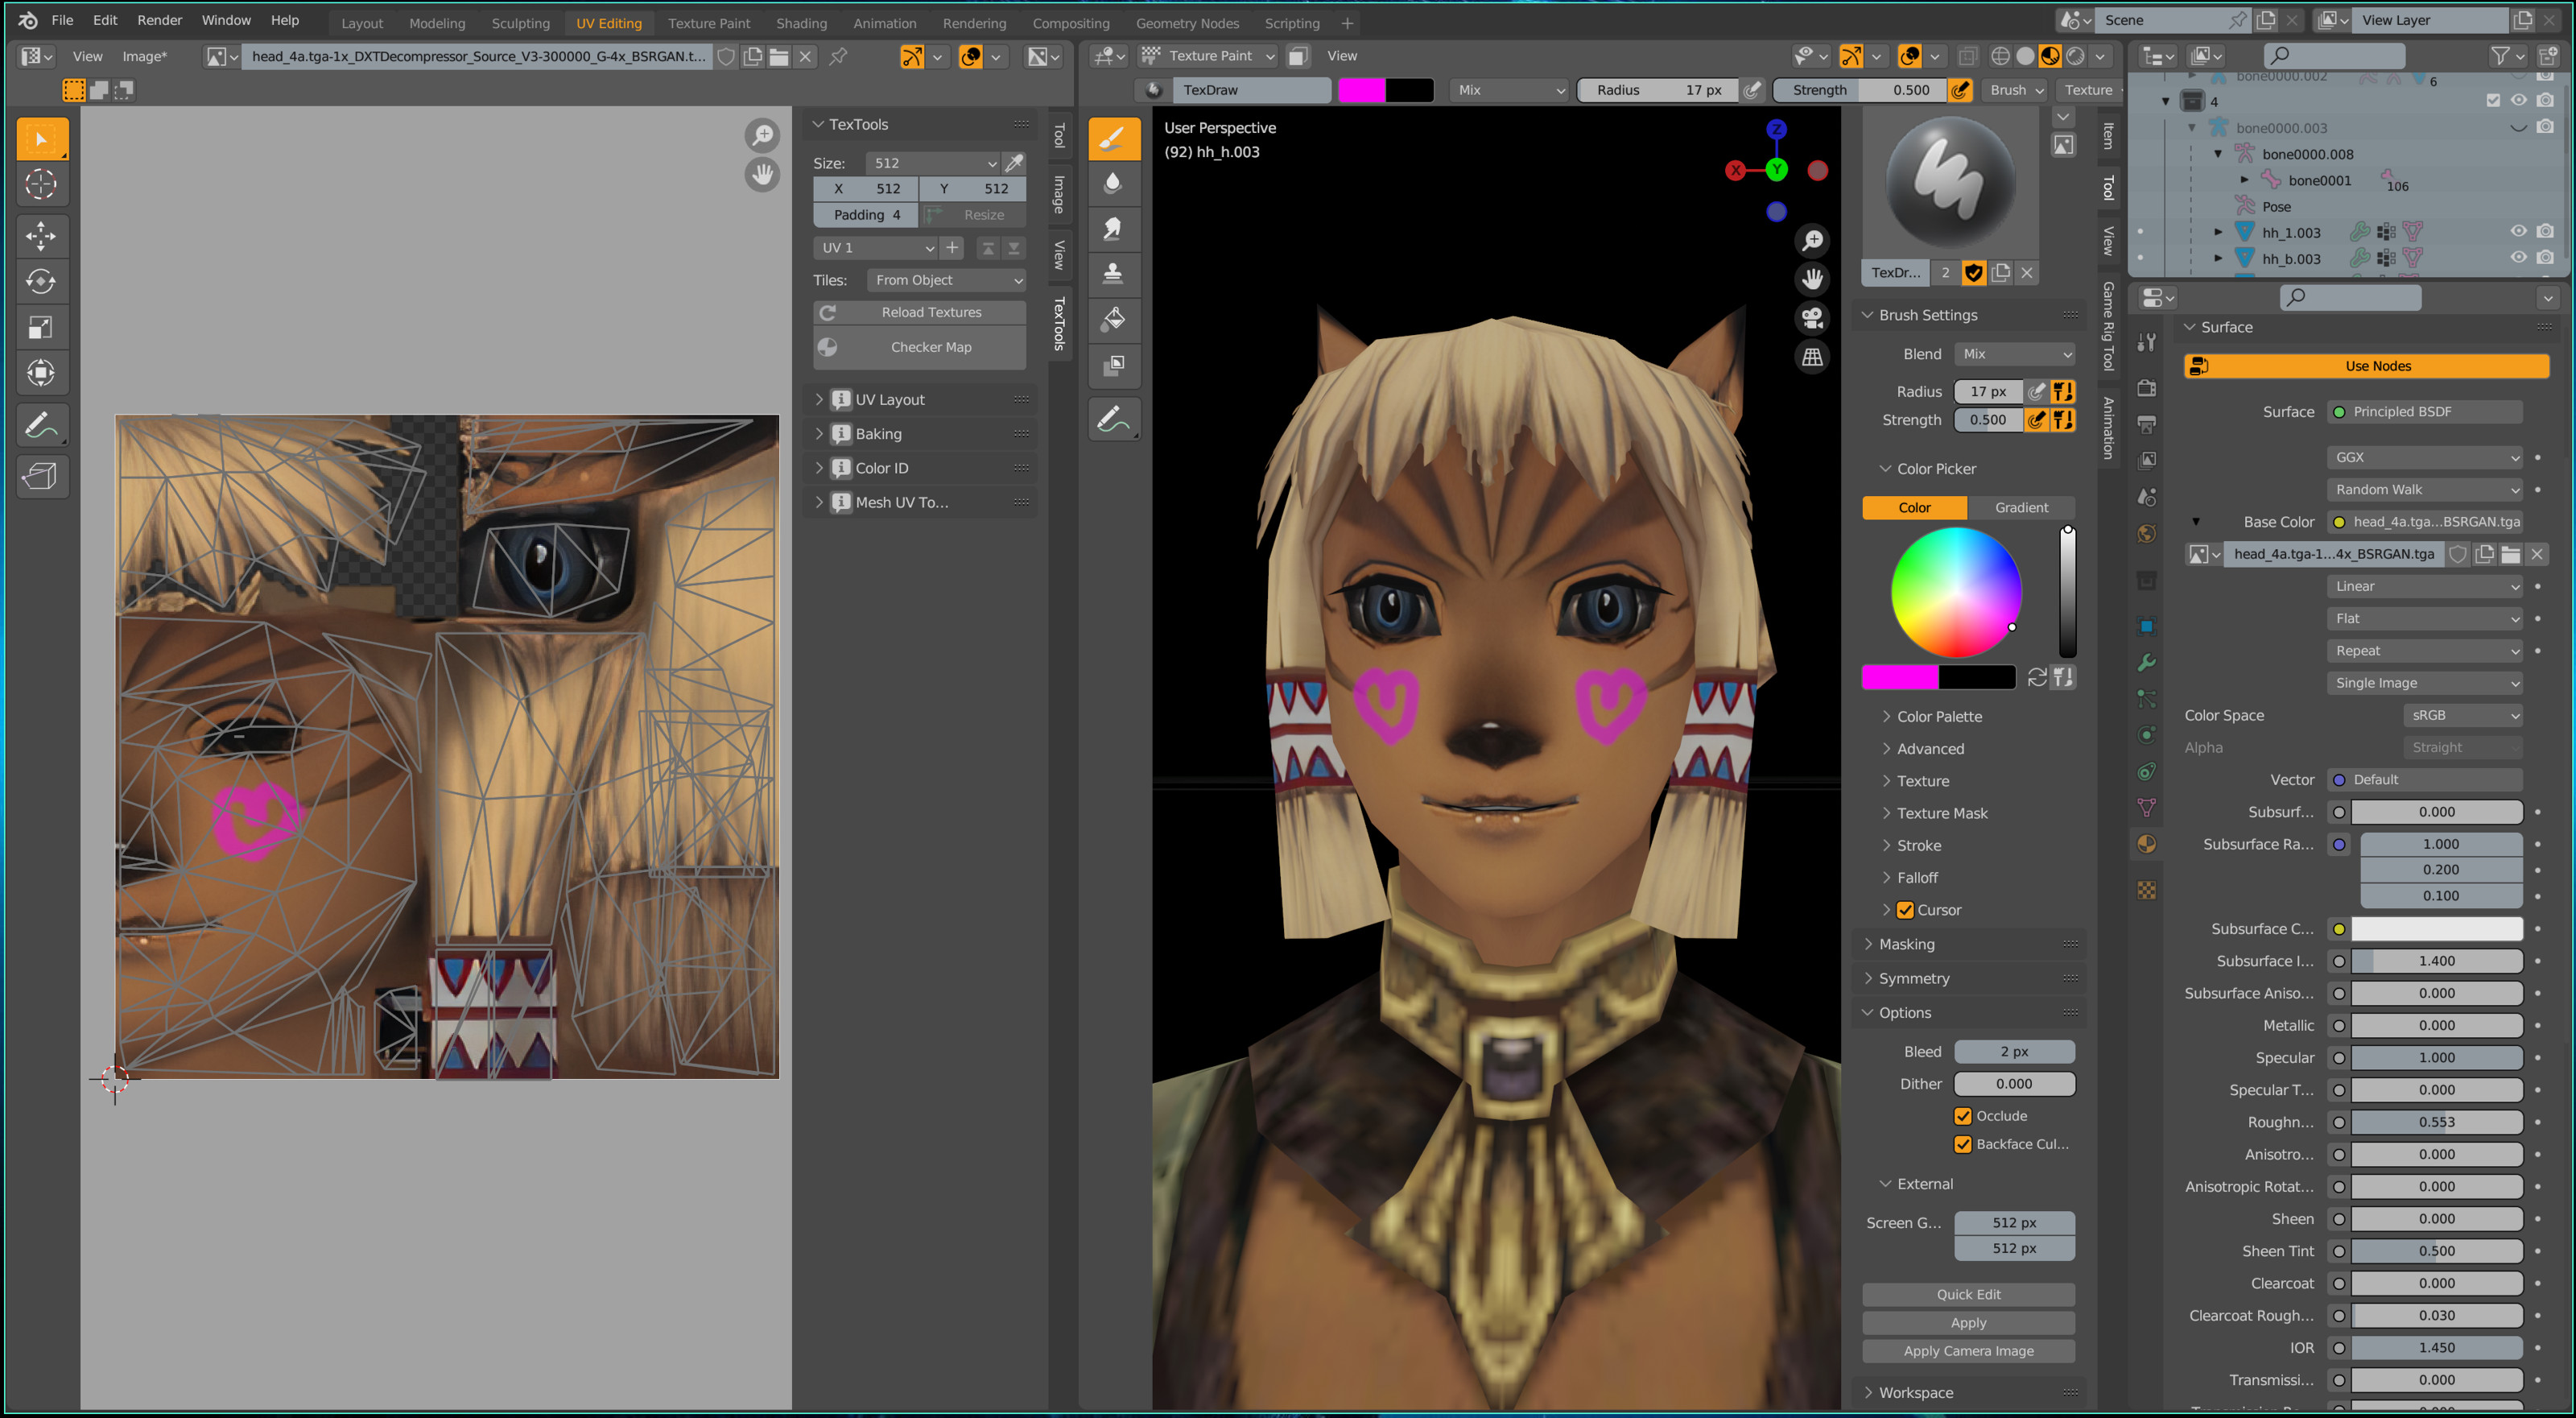Click the Use Nodes button
The image size is (2576, 1418).
pos(2367,366)
